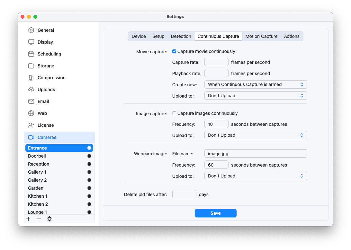Select the Compression settings icon
The width and height of the screenshot is (351, 250).
31,77
